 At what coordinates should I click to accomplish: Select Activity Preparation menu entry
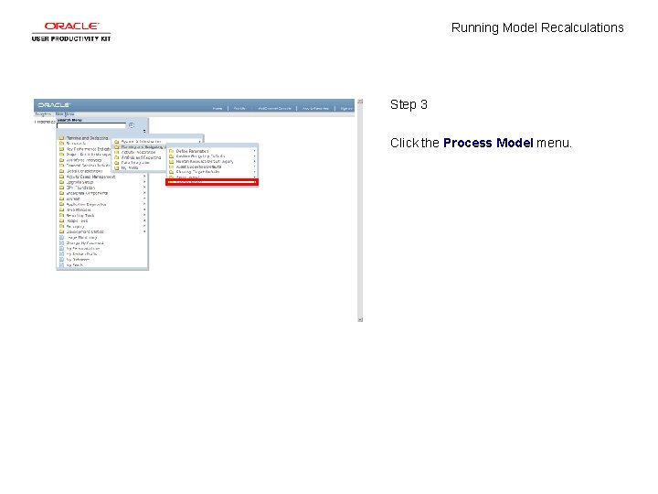138,152
